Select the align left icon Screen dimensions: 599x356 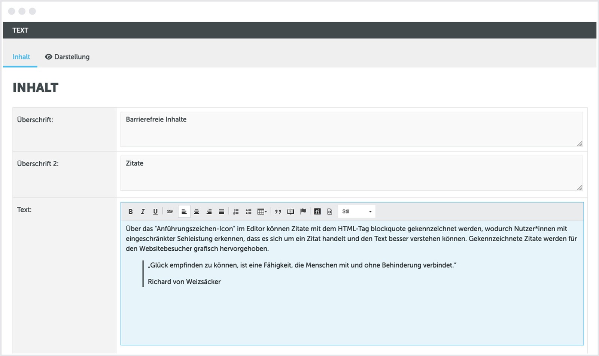click(x=184, y=212)
